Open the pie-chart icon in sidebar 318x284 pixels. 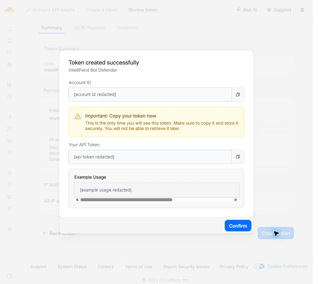[9, 97]
